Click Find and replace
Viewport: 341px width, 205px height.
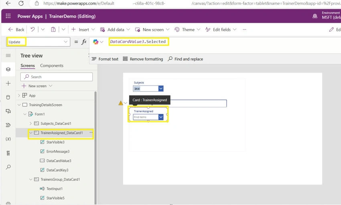(185, 59)
